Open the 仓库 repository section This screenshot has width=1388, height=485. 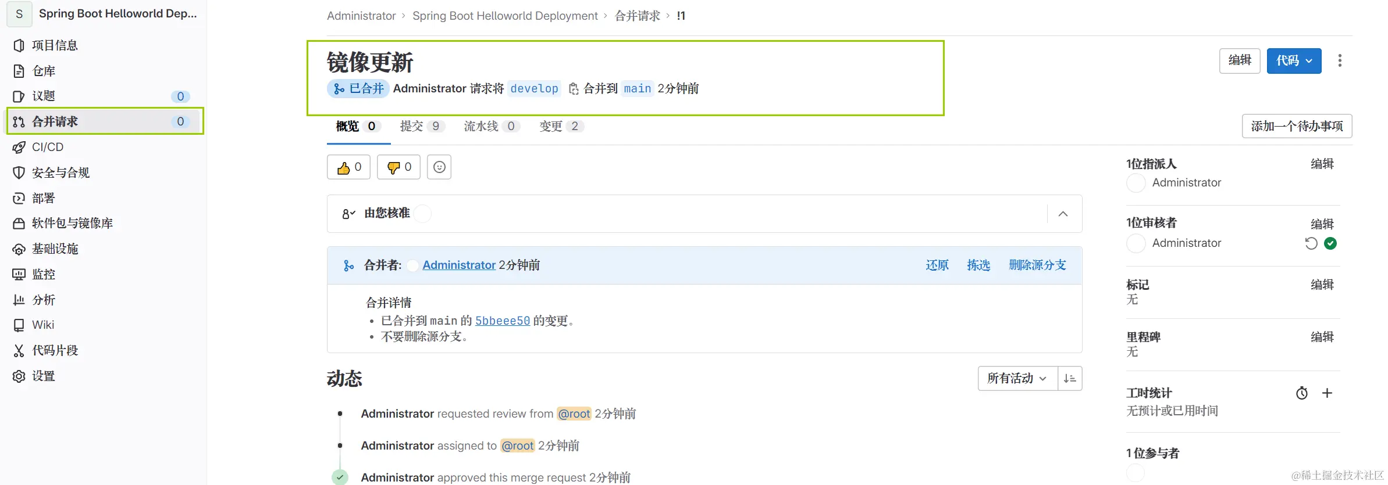(x=44, y=71)
